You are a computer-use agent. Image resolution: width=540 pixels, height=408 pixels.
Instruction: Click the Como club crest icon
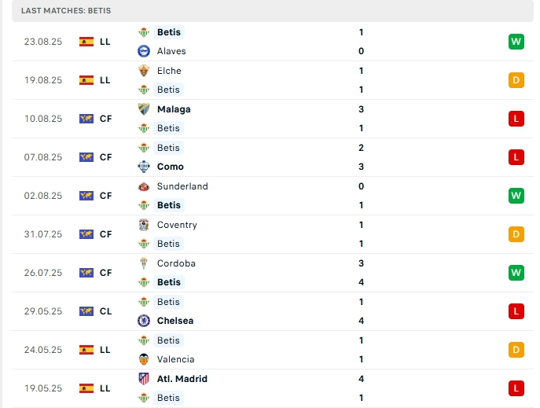143,167
